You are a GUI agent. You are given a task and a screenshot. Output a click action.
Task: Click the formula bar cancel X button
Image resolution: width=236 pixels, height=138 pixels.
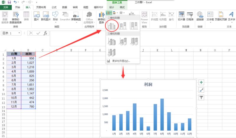(31, 33)
